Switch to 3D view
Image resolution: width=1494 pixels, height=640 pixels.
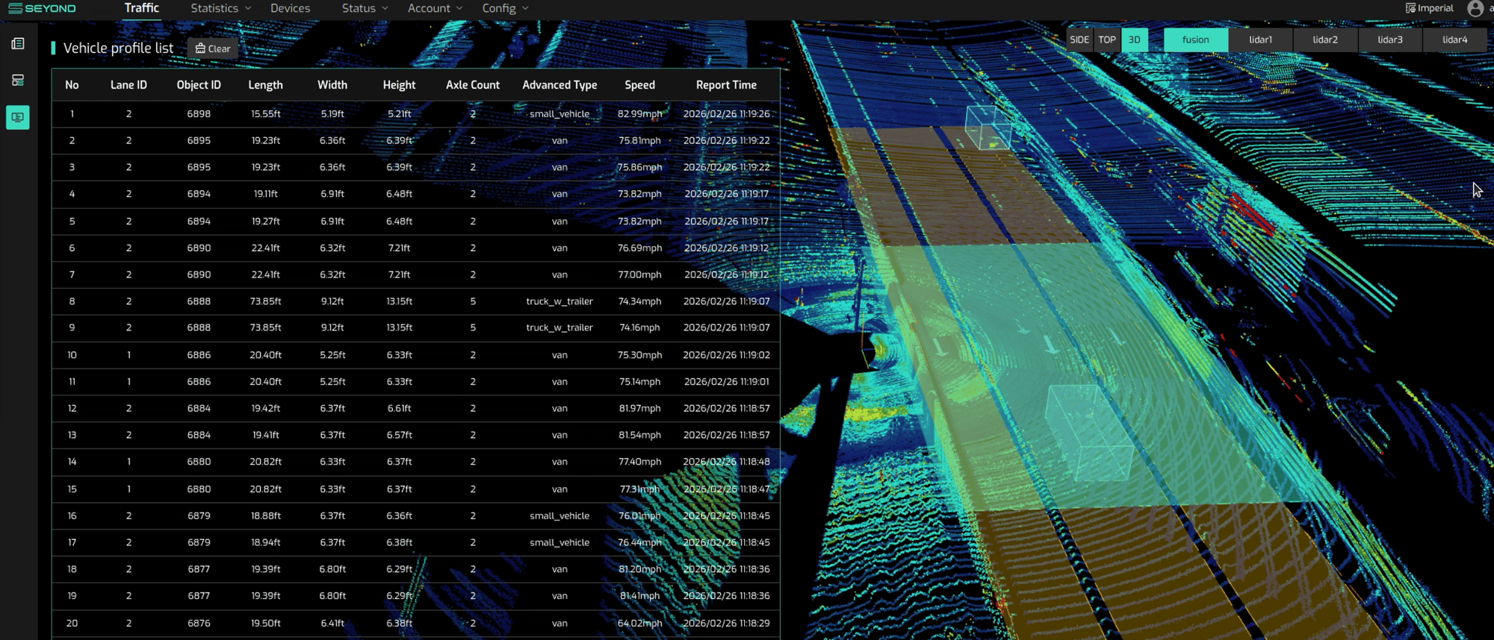[1135, 40]
